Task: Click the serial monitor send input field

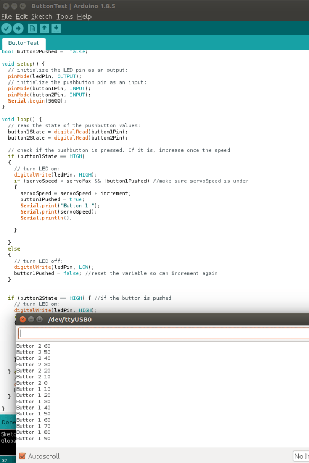Action: pyautogui.click(x=163, y=334)
